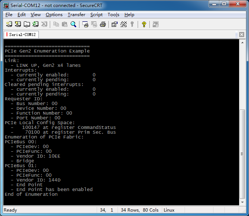Click 'Ready' in the status bar
The height and width of the screenshot is (216, 249).
pyautogui.click(x=10, y=210)
